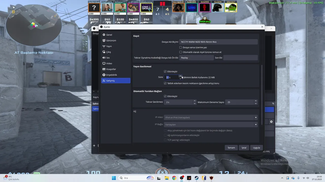Image resolution: width=325 pixels, height=182 pixels.
Task: Open the Genel settings section
Action: 116,35
